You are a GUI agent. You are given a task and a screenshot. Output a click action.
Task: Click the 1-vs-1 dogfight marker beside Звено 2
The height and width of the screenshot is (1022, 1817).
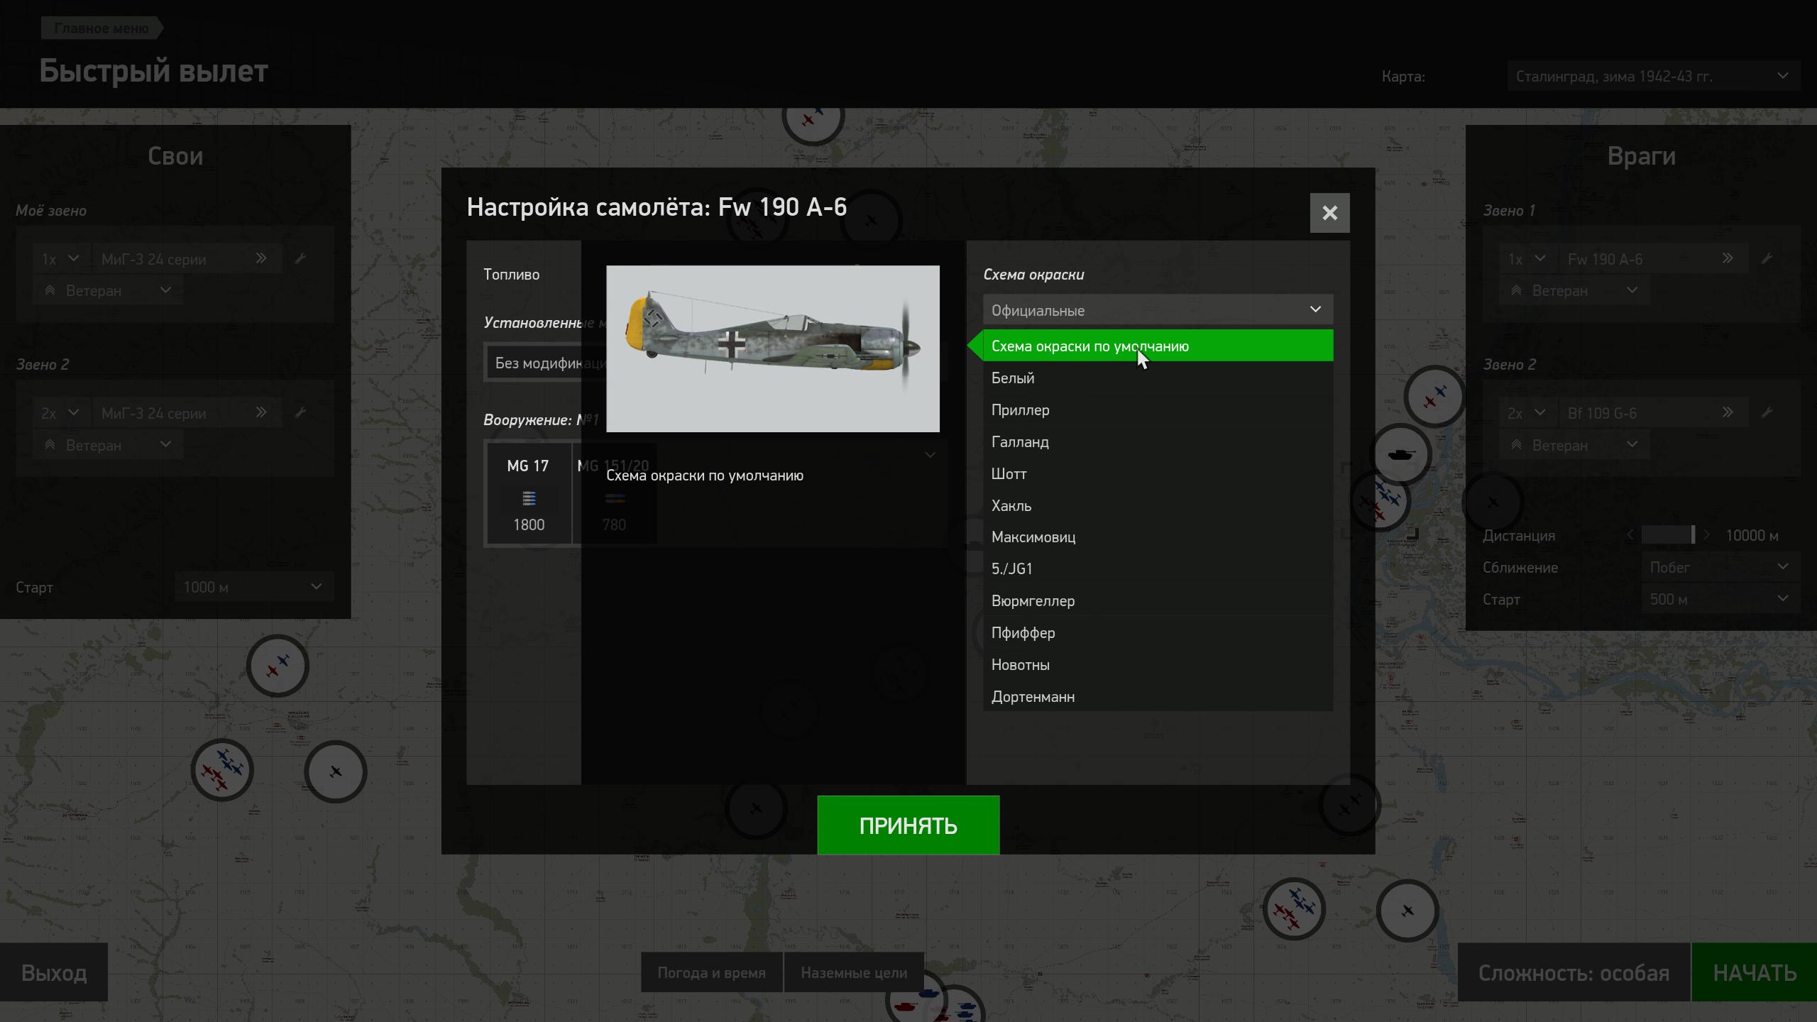tap(1434, 396)
